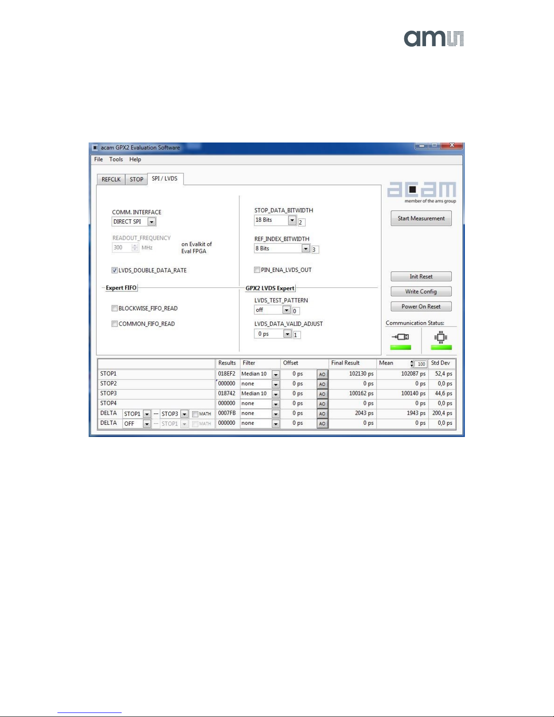Open the Filter dropdown for STOP3

tap(275, 394)
